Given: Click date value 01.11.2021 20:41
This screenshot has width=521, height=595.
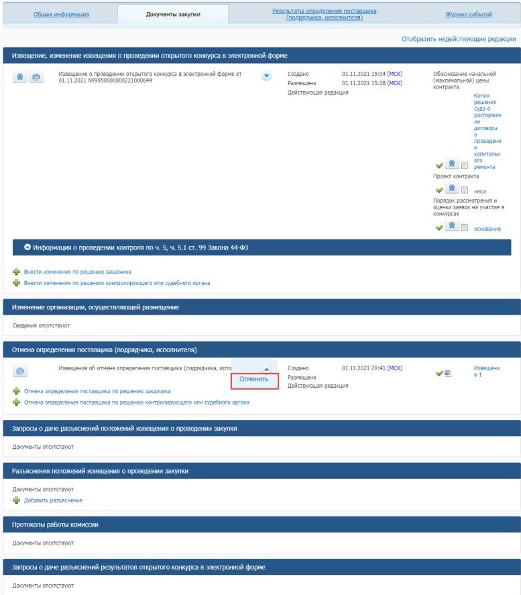Looking at the screenshot, I should click(363, 368).
